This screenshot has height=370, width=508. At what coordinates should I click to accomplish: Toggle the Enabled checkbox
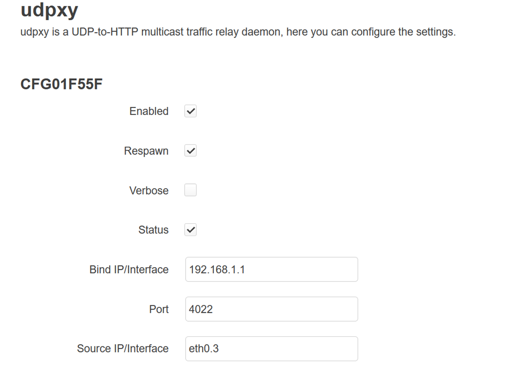(190, 111)
